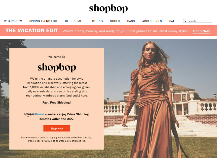This screenshot has height=158, width=217.
Task: Click the Amazon Prime logo
Action: click(x=34, y=114)
